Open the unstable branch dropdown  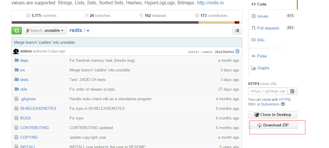point(45,31)
